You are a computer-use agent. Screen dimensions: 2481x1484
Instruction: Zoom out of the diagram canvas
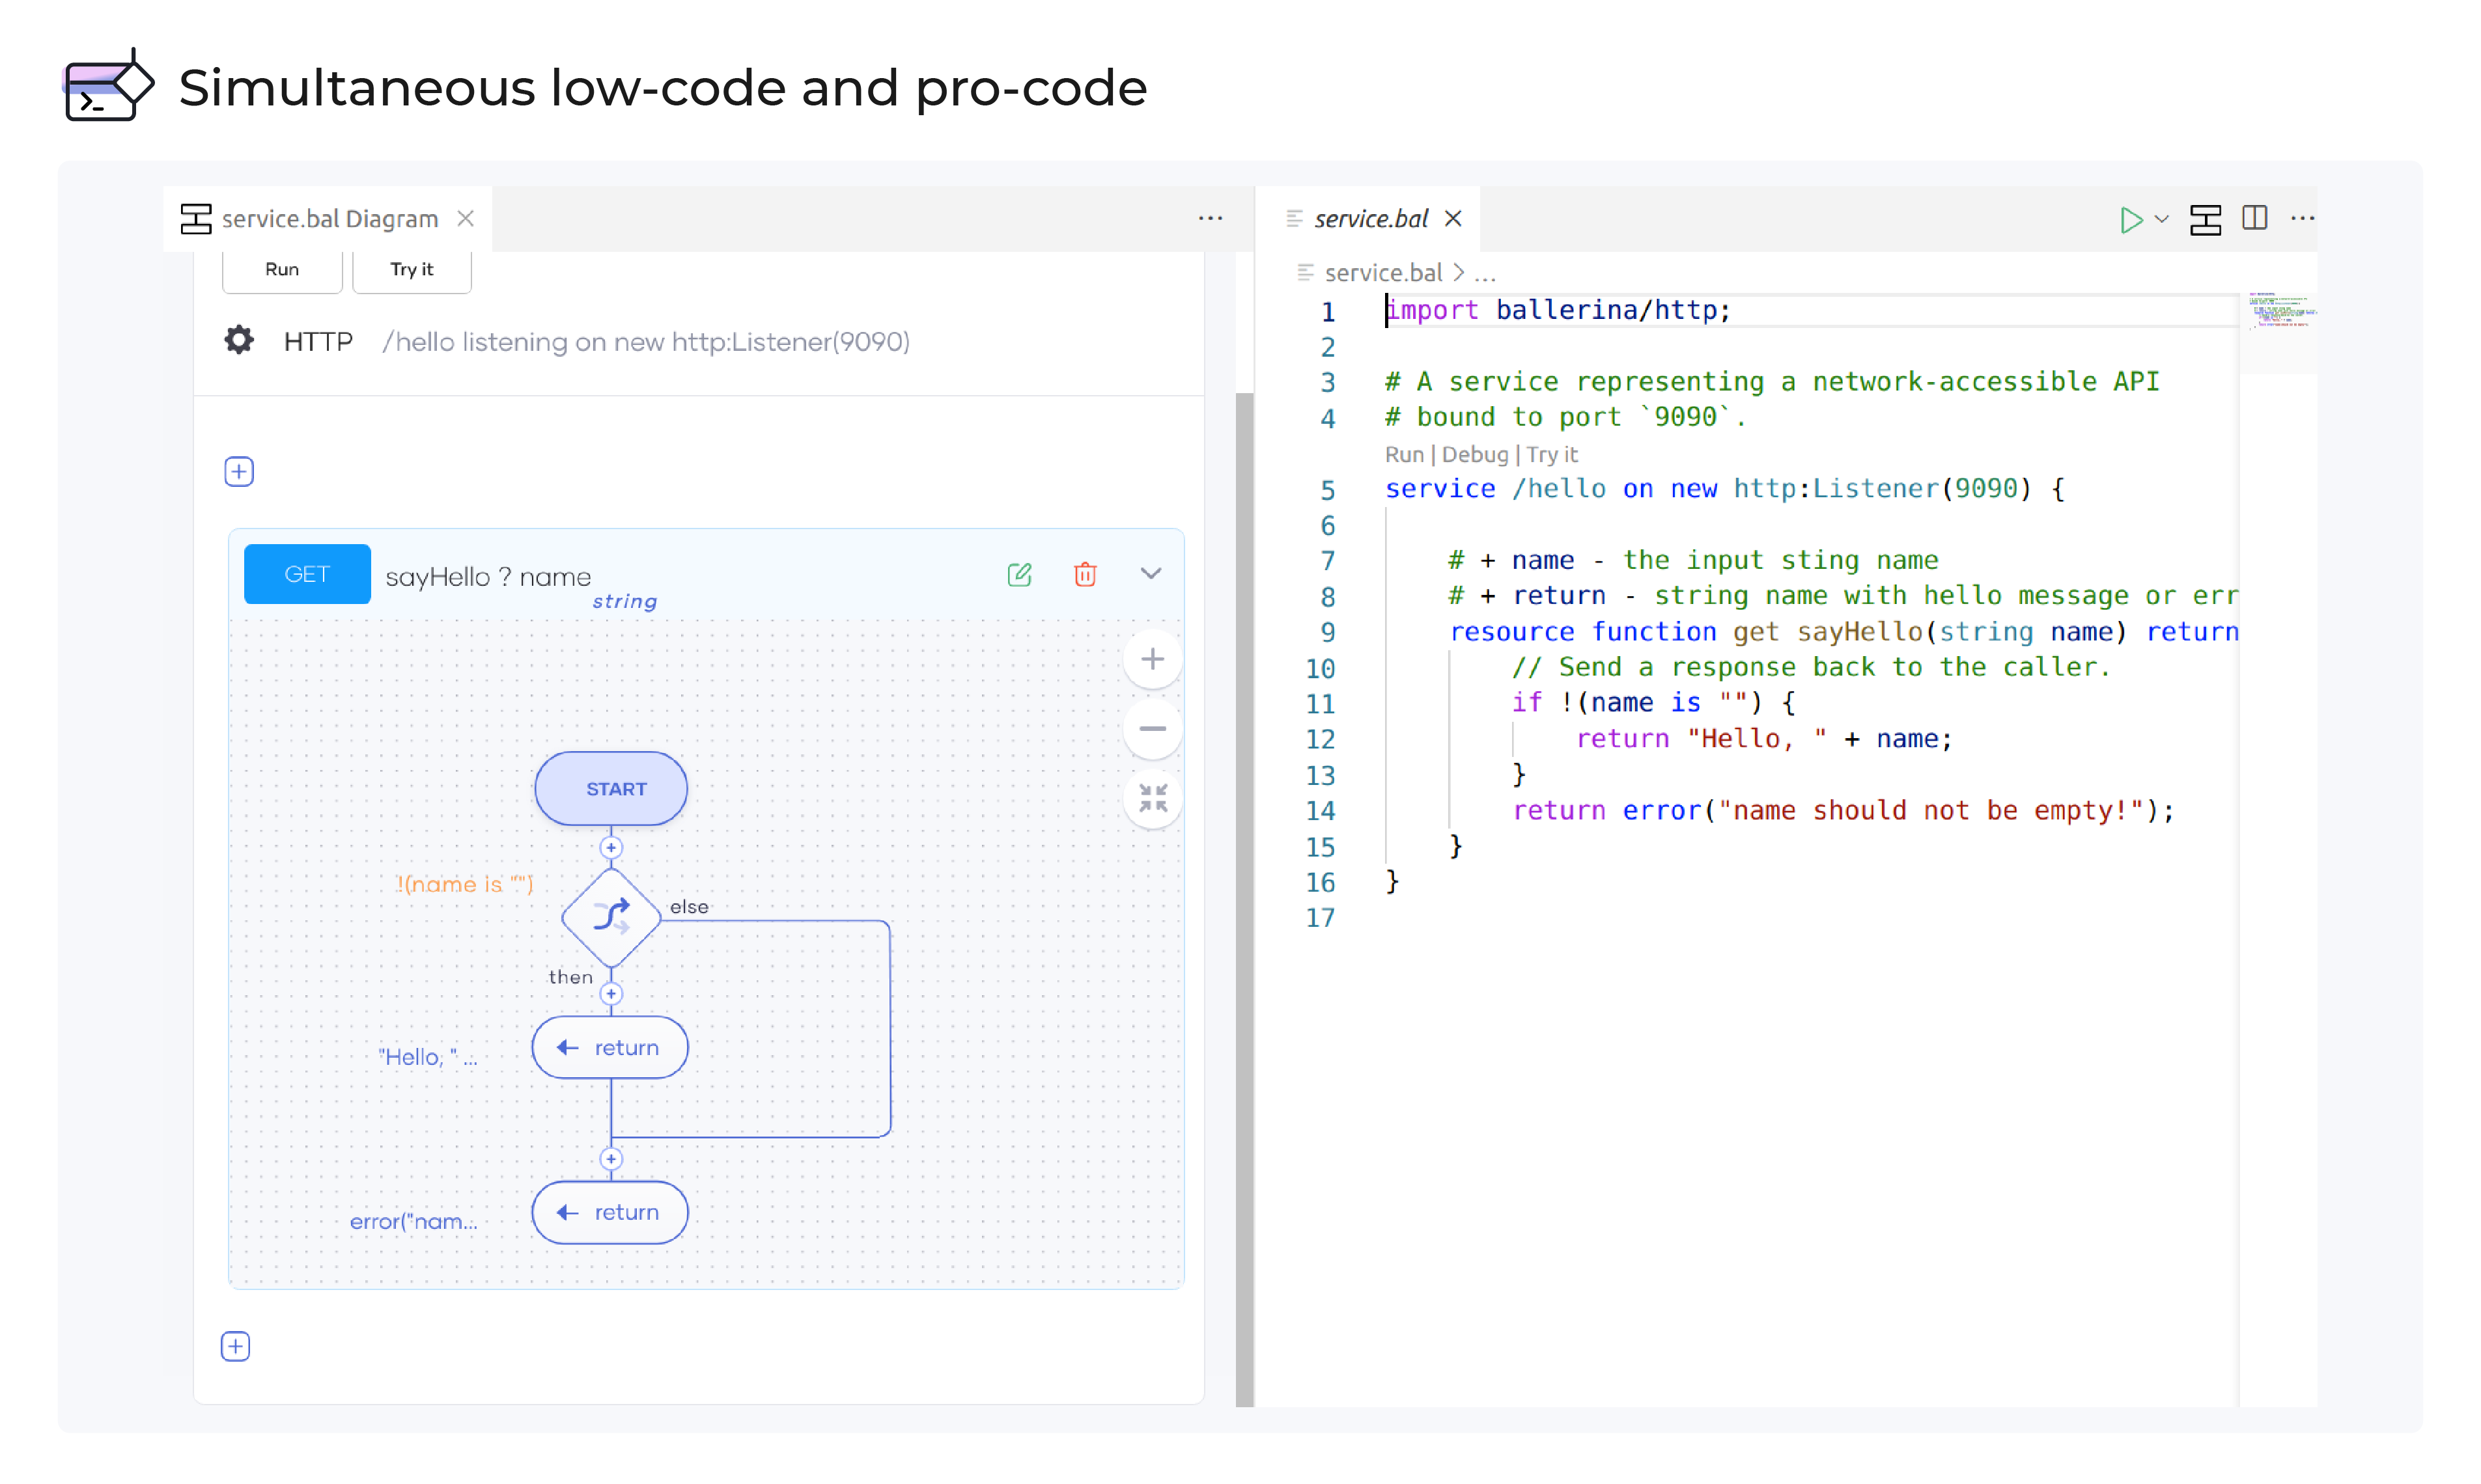point(1153,729)
